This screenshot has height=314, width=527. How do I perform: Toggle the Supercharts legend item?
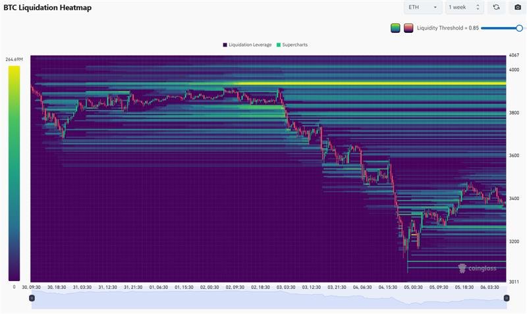(x=292, y=45)
